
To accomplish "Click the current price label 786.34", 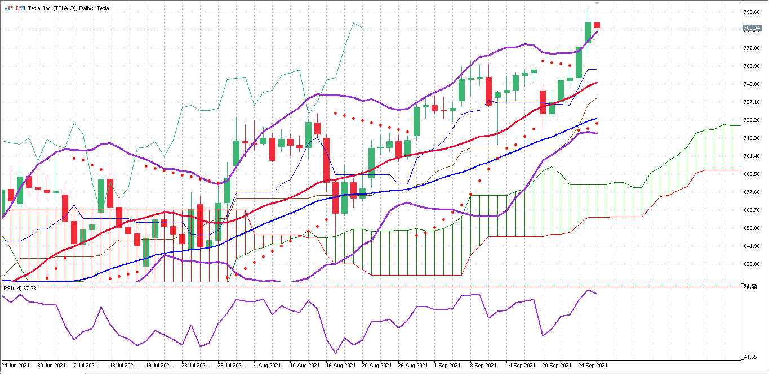I will tap(752, 28).
